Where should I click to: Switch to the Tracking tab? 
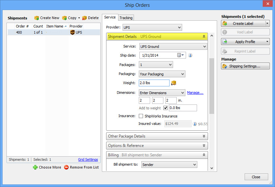(126, 18)
